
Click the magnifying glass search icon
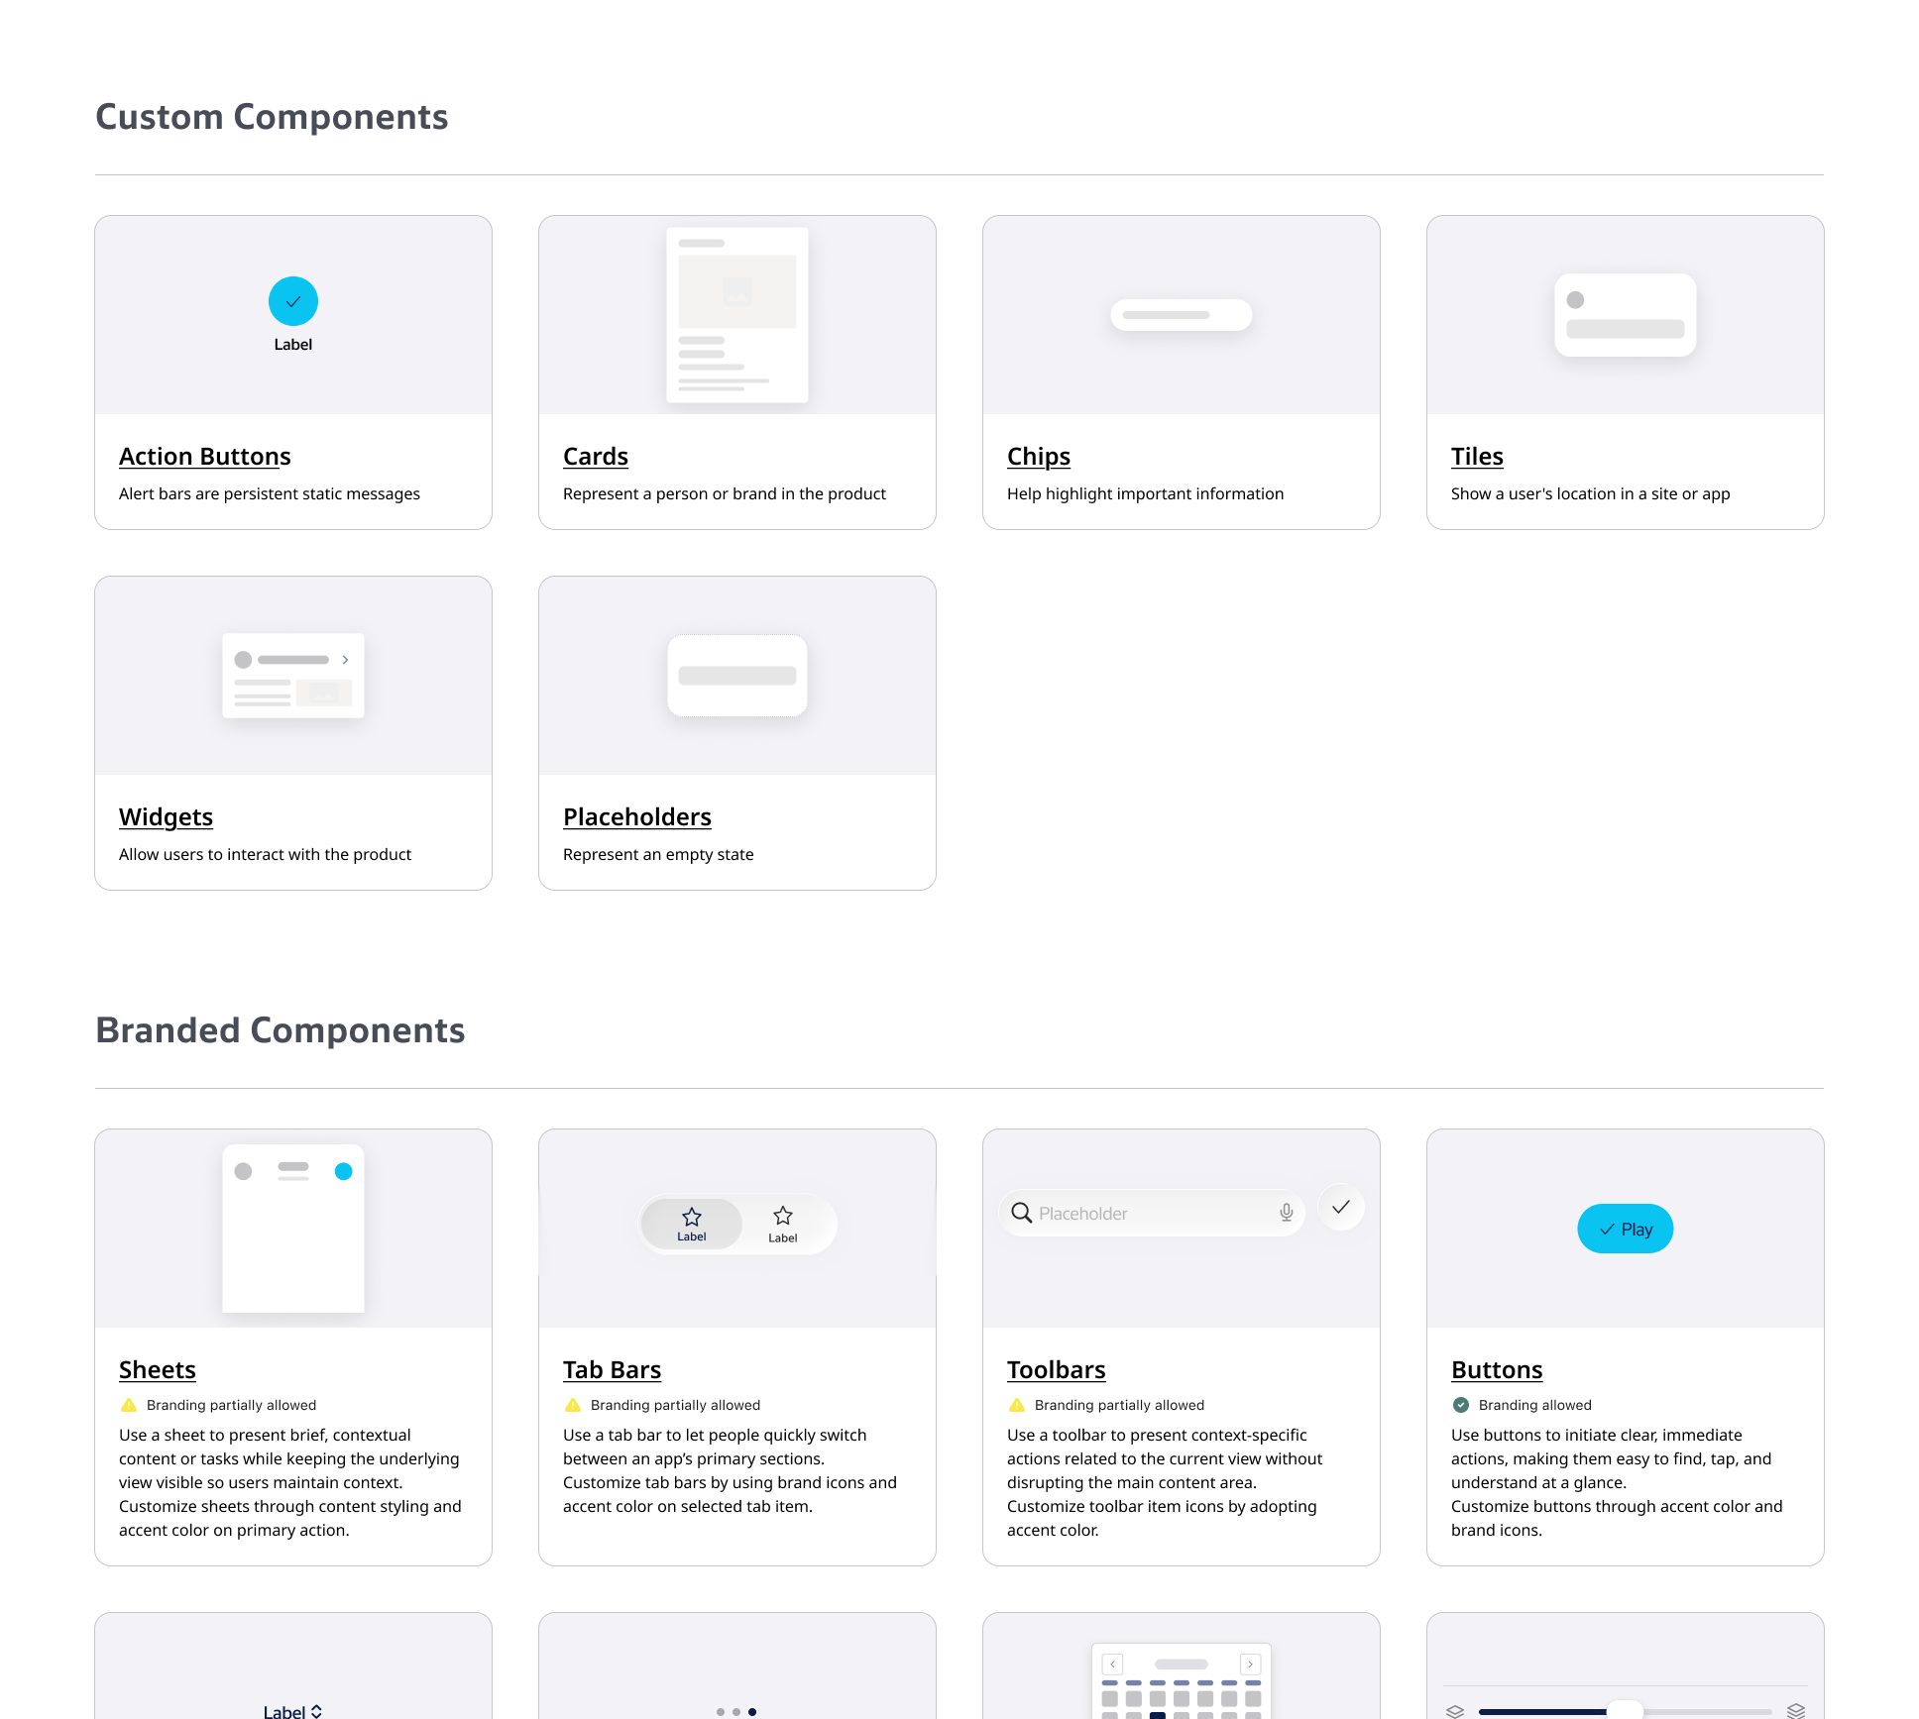[x=1021, y=1213]
